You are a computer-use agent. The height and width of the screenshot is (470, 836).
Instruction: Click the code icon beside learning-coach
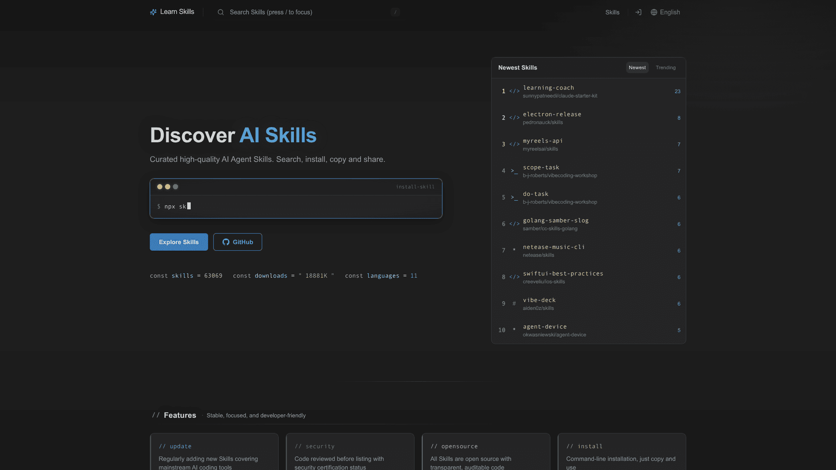(x=515, y=91)
